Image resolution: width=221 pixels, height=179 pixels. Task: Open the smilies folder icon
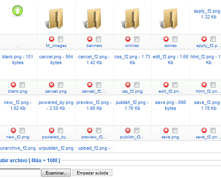(130, 18)
